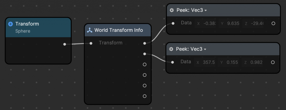Click the fourth empty output port of World Transform Info
This screenshot has height=110, width=286.
point(145,75)
